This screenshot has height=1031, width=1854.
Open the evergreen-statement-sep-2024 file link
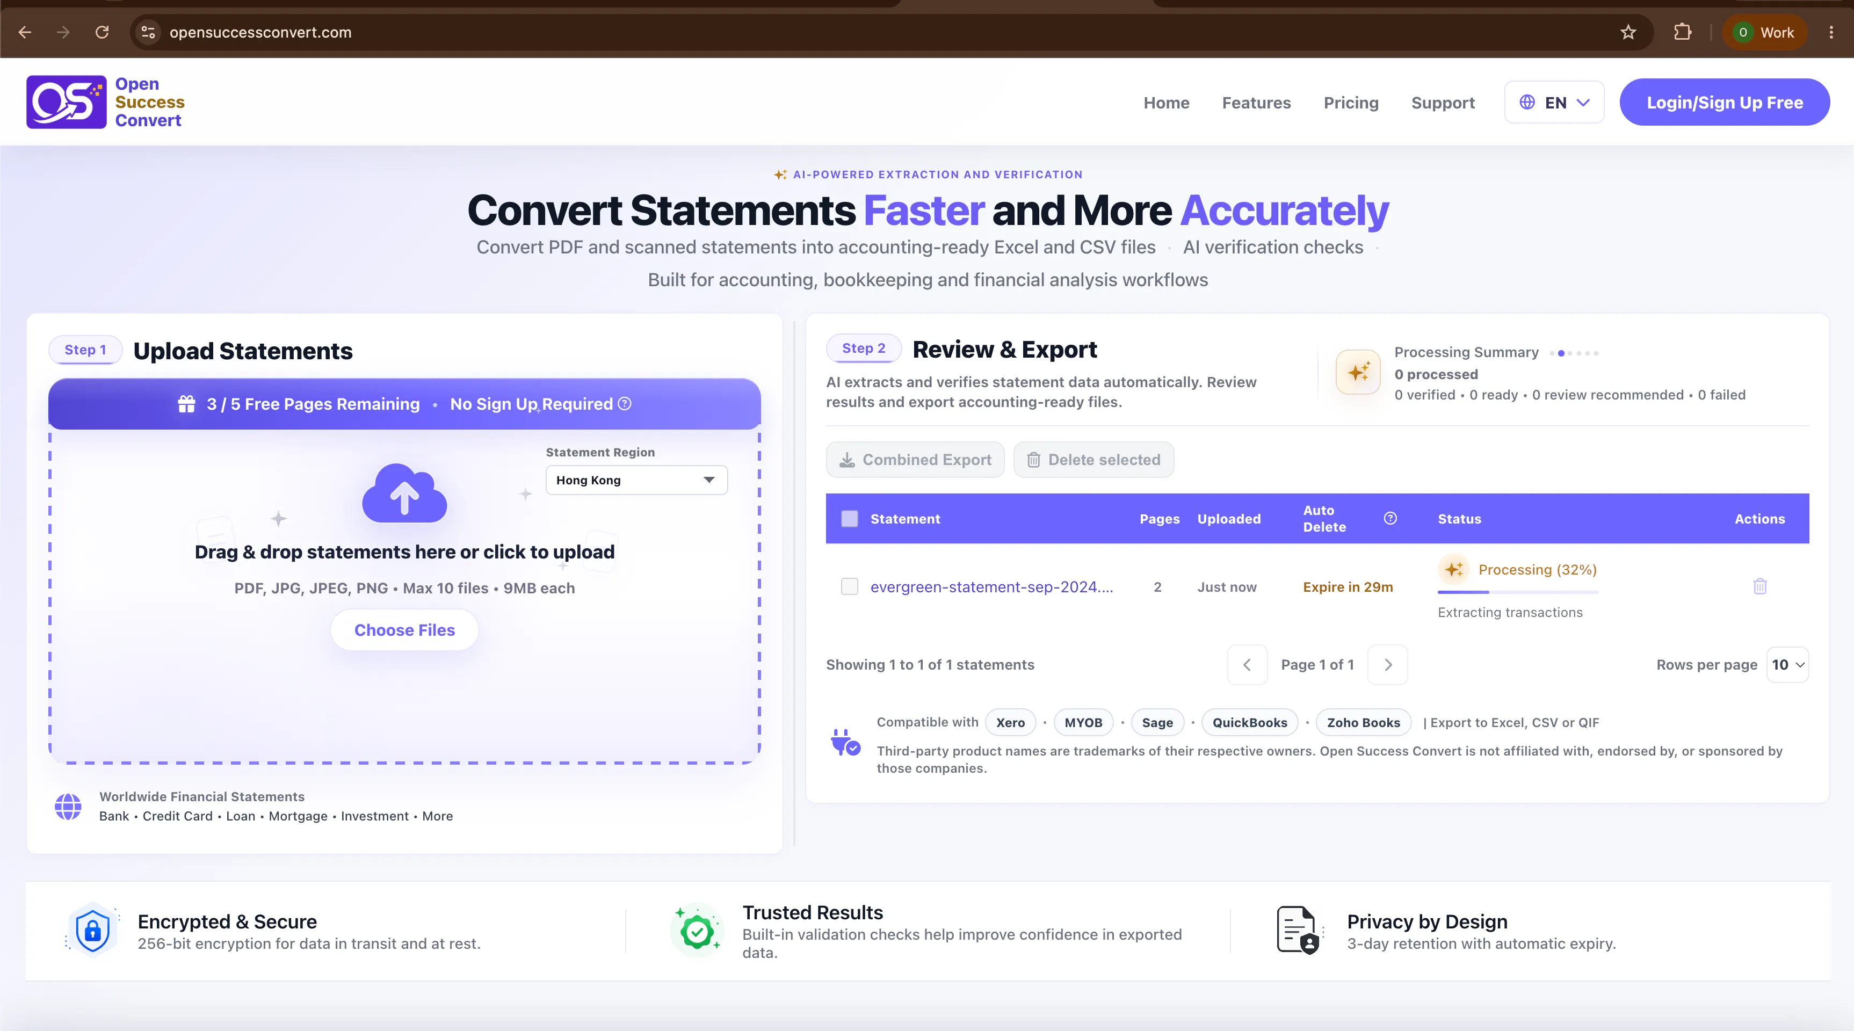coord(991,586)
